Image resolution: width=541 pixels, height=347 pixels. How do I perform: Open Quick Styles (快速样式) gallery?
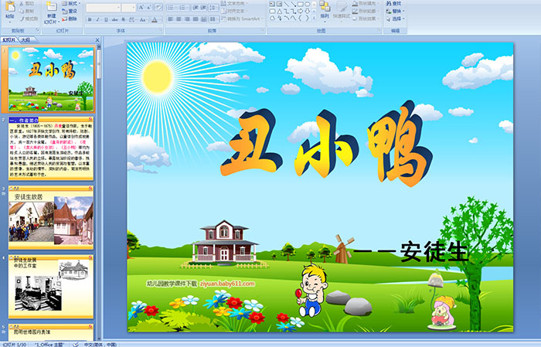[x=342, y=10]
